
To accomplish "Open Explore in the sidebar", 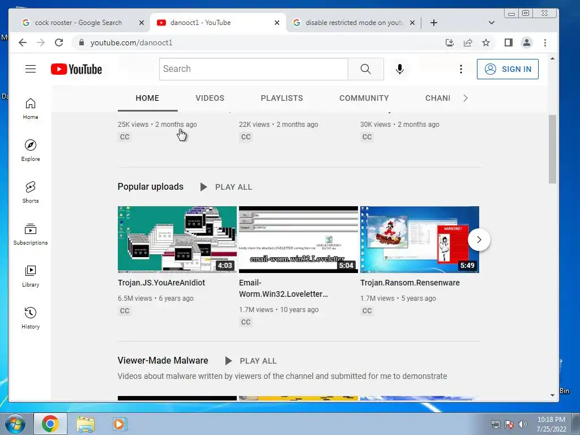I will [31, 151].
